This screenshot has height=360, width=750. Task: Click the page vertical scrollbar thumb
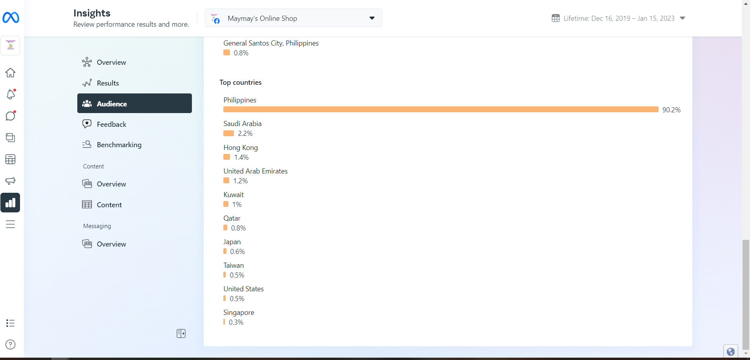pyautogui.click(x=746, y=294)
